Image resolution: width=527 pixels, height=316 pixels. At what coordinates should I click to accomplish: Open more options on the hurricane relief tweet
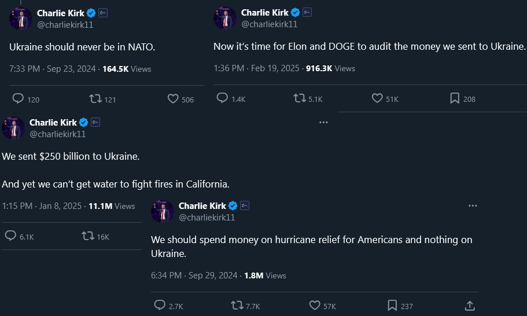(x=473, y=205)
